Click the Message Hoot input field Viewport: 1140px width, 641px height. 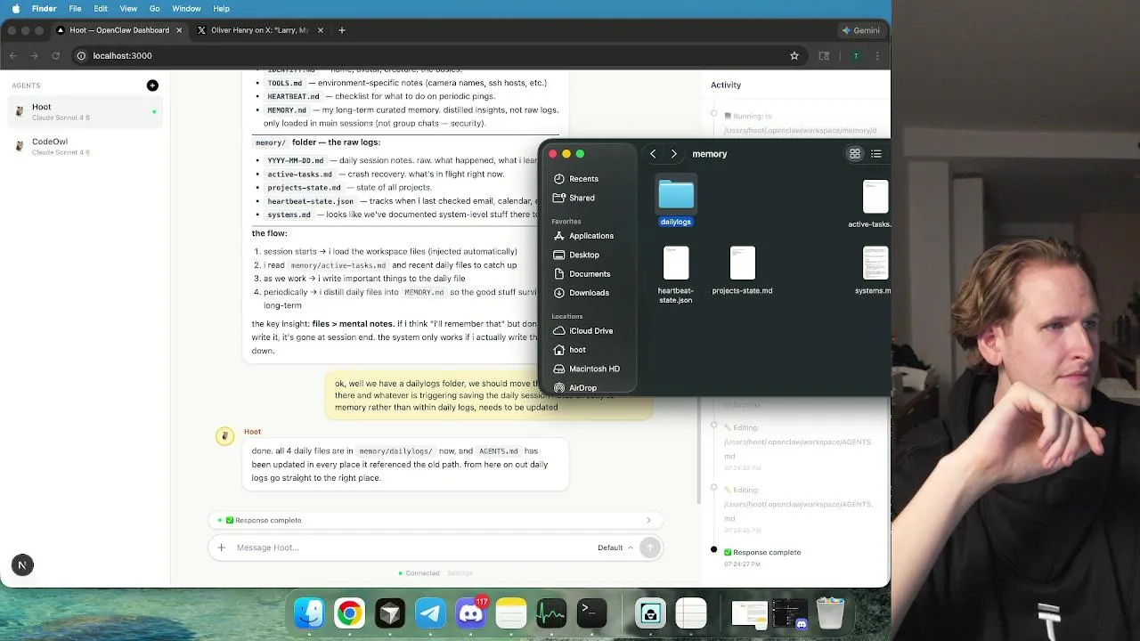pyautogui.click(x=410, y=548)
